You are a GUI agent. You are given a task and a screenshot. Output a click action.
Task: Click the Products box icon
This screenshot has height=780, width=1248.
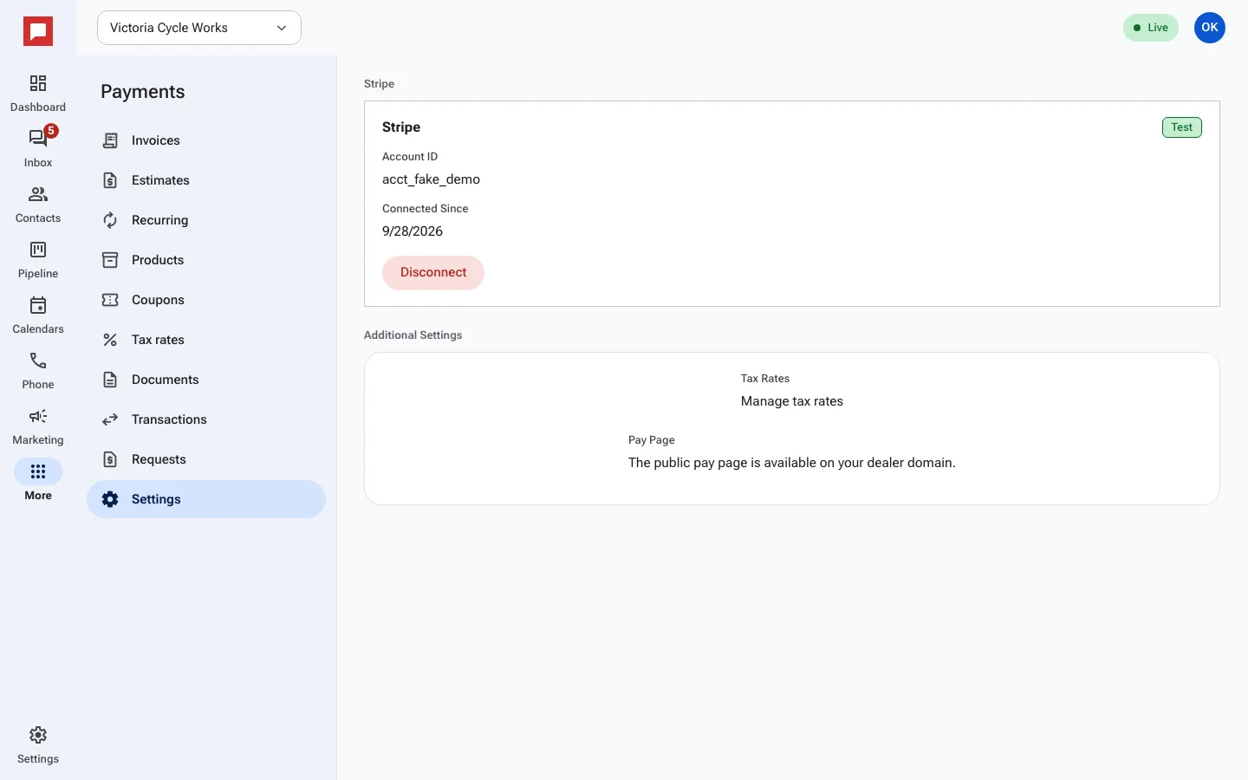[x=110, y=260]
